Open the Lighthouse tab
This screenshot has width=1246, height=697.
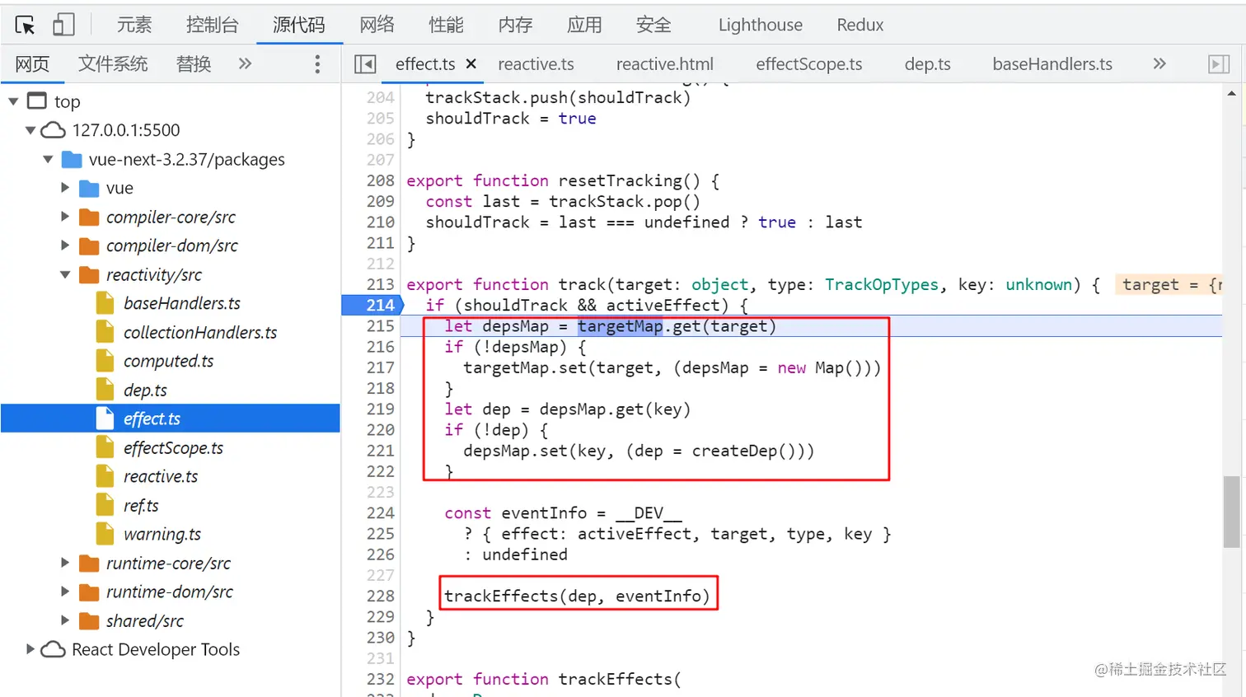click(x=760, y=25)
